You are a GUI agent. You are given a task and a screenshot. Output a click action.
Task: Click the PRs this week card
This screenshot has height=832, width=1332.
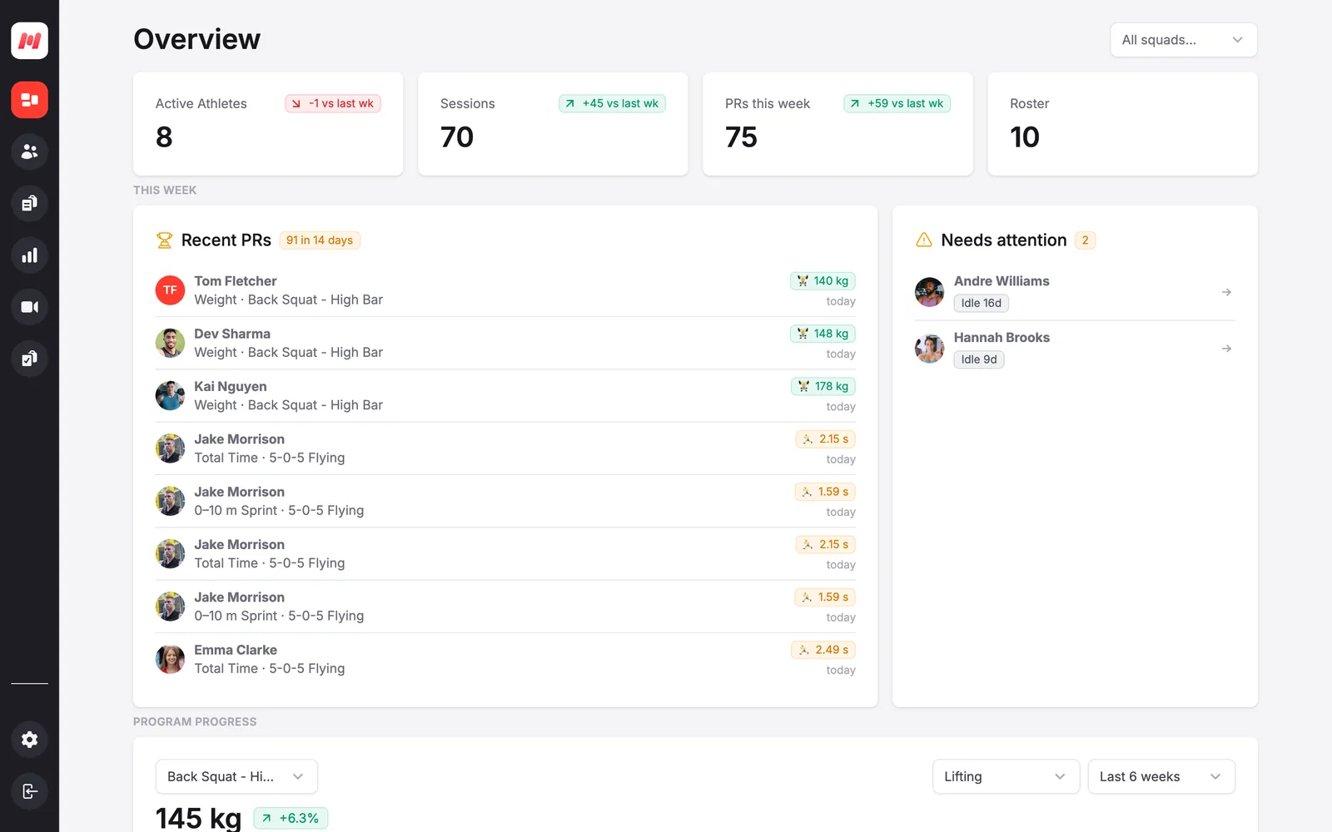coord(837,124)
